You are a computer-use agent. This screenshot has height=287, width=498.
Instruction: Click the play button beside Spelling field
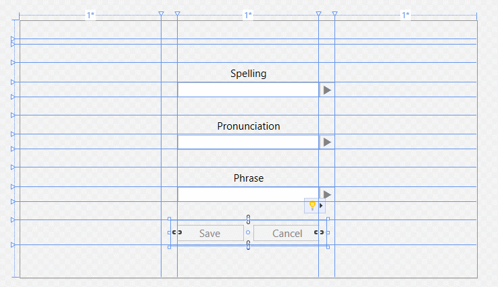point(327,90)
